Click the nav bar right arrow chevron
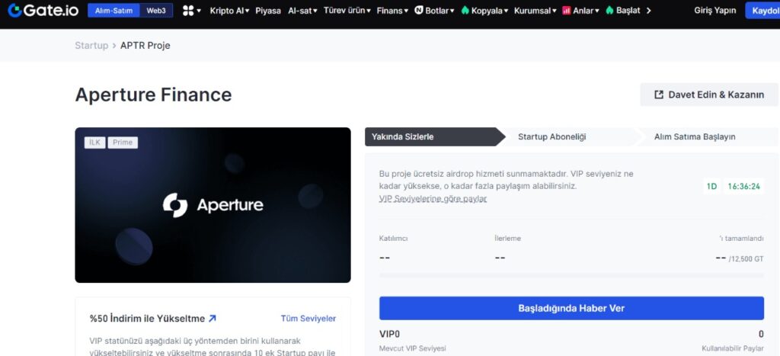Screen dimensions: 780x356 click(648, 11)
